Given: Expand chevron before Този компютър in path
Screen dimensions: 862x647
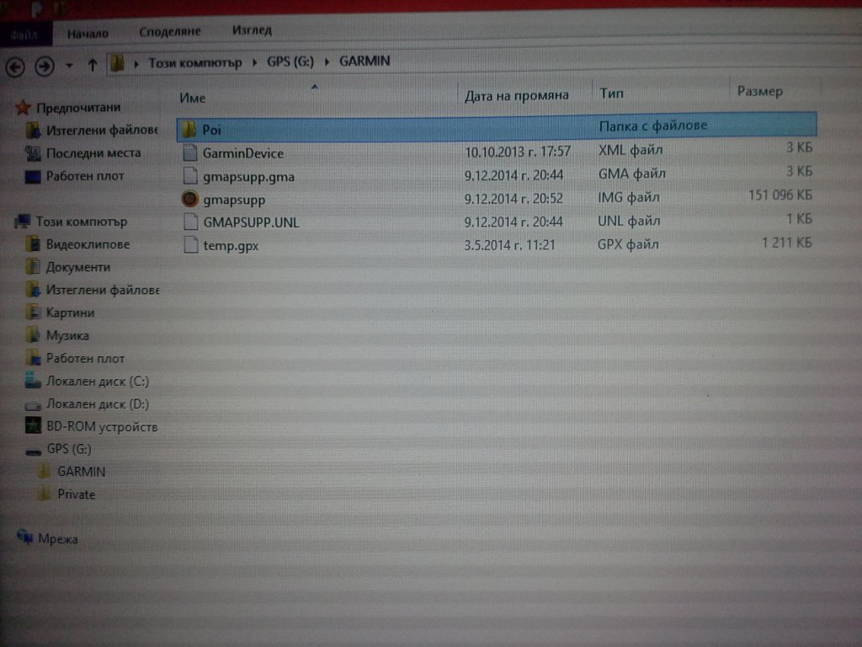Looking at the screenshot, I should (136, 64).
